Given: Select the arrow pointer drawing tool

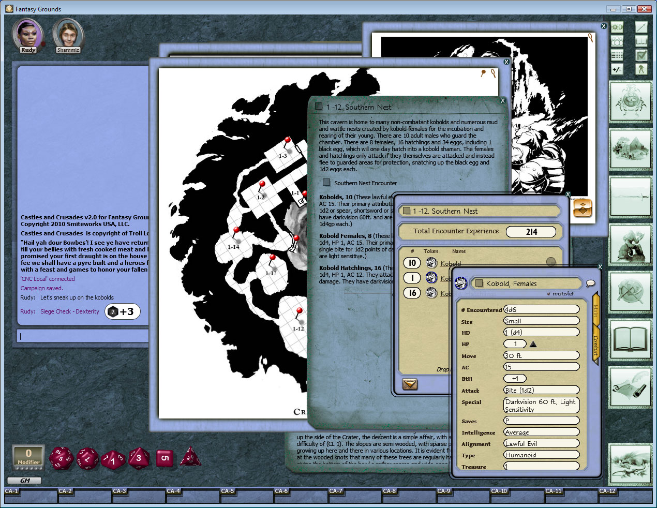Looking at the screenshot, I should pyautogui.click(x=641, y=27).
